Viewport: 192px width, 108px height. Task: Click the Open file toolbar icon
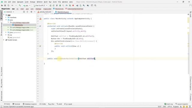(2, 5)
